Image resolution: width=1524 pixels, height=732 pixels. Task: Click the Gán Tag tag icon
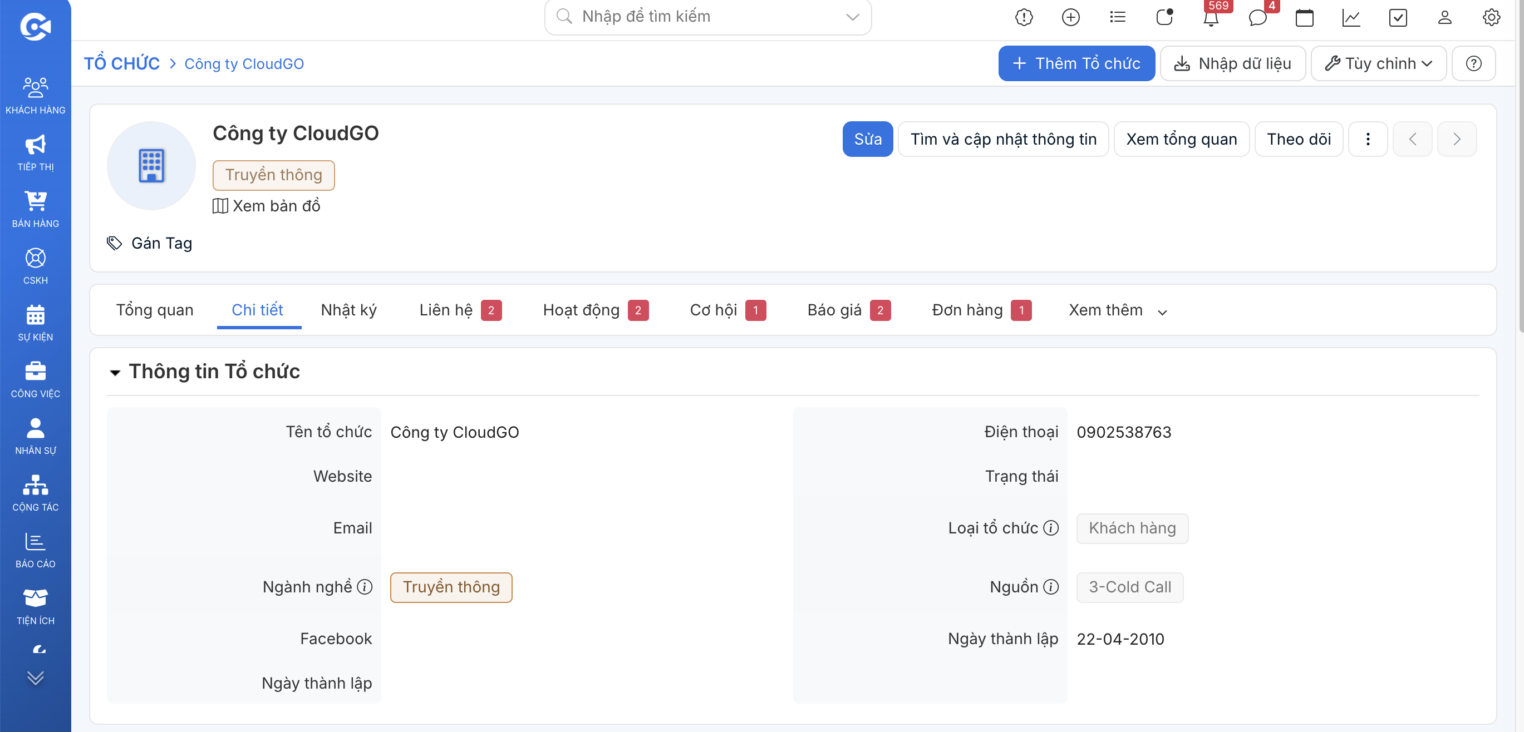tap(114, 243)
